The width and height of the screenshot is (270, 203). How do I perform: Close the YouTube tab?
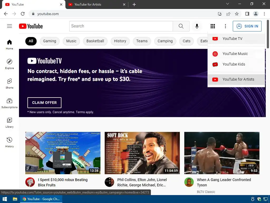pos(61,4)
